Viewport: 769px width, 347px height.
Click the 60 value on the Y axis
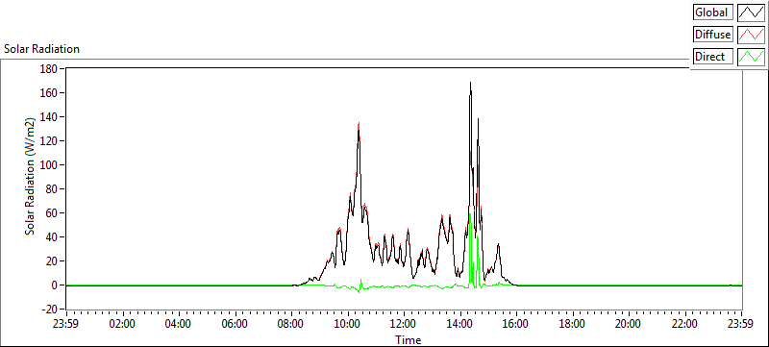coord(52,212)
